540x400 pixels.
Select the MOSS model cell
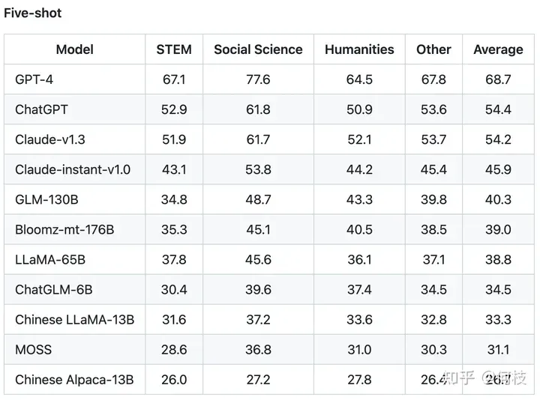tap(33, 350)
